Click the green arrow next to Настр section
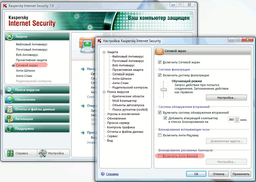Image resolution: width=256 pixels, height=182 pixels. coord(83,69)
